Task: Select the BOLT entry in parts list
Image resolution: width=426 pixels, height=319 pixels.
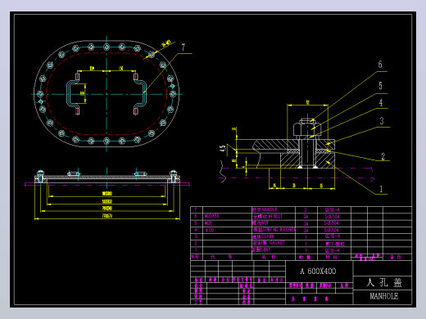Action: 268,217
